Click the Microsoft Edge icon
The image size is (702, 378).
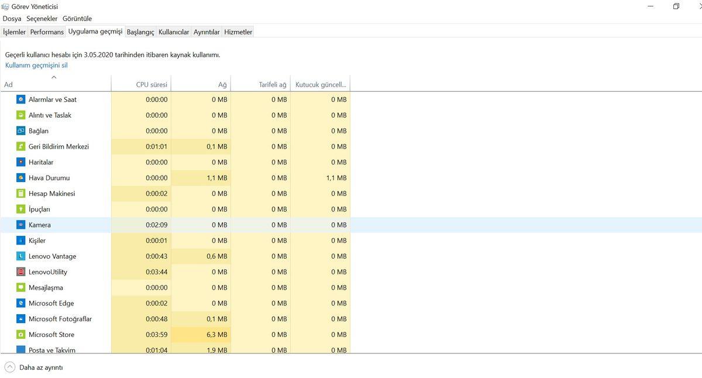click(x=21, y=303)
